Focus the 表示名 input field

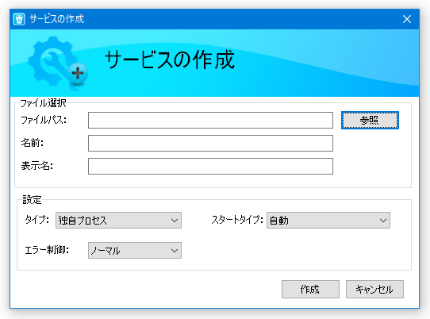point(210,166)
